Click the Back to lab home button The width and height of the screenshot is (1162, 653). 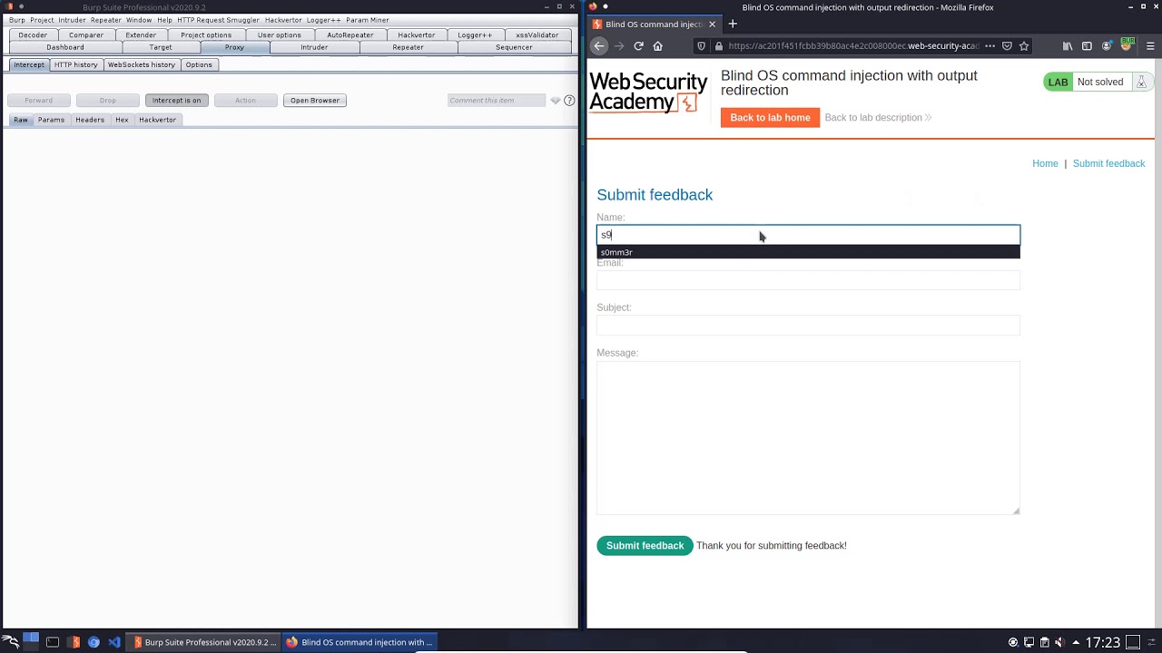tap(770, 118)
